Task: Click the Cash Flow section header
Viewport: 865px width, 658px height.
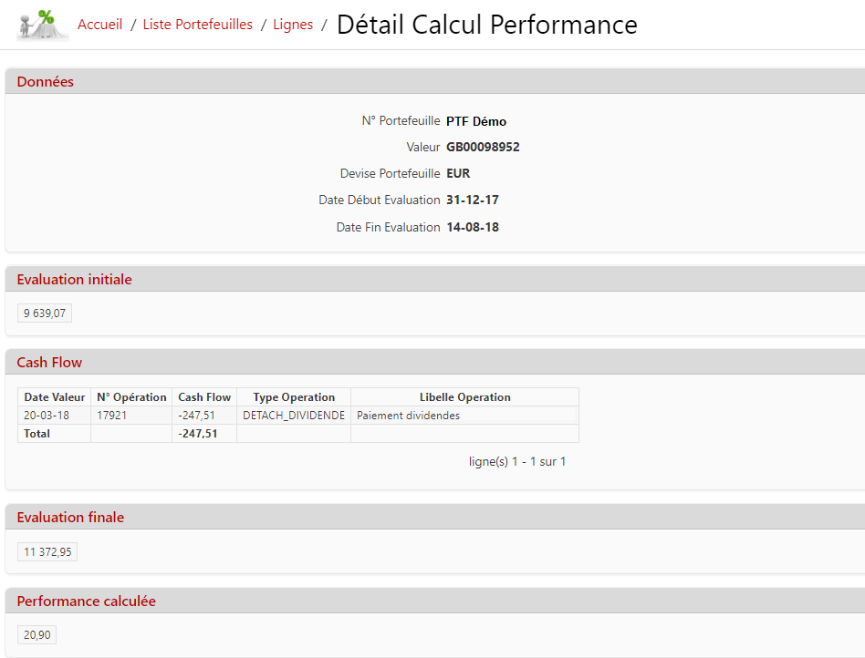Action: pos(49,363)
